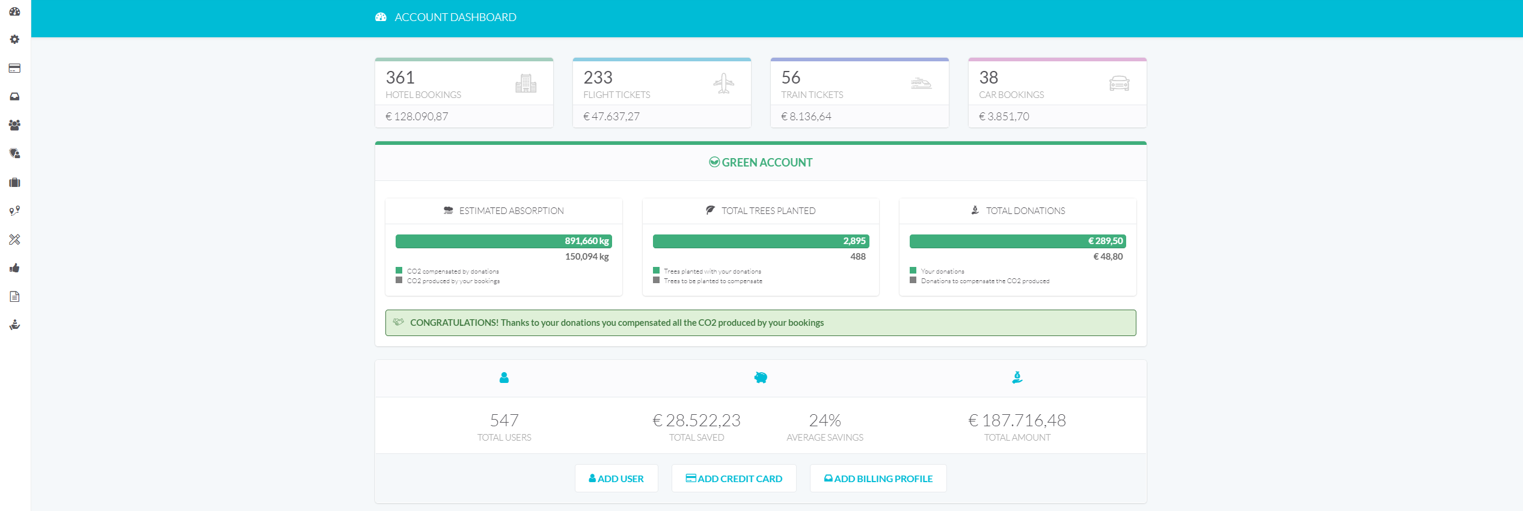Open the suitcase icon in sidebar
The height and width of the screenshot is (511, 1523).
click(14, 182)
